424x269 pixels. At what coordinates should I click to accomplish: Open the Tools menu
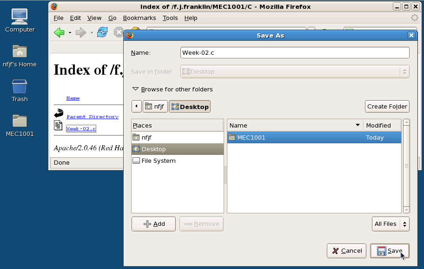point(170,18)
